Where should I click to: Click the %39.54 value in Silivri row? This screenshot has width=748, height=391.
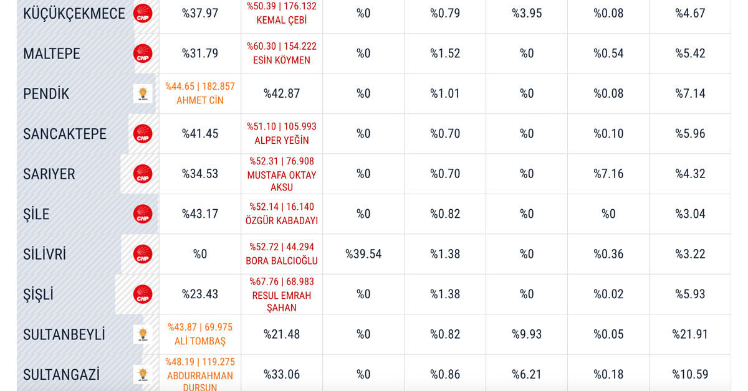click(x=363, y=254)
